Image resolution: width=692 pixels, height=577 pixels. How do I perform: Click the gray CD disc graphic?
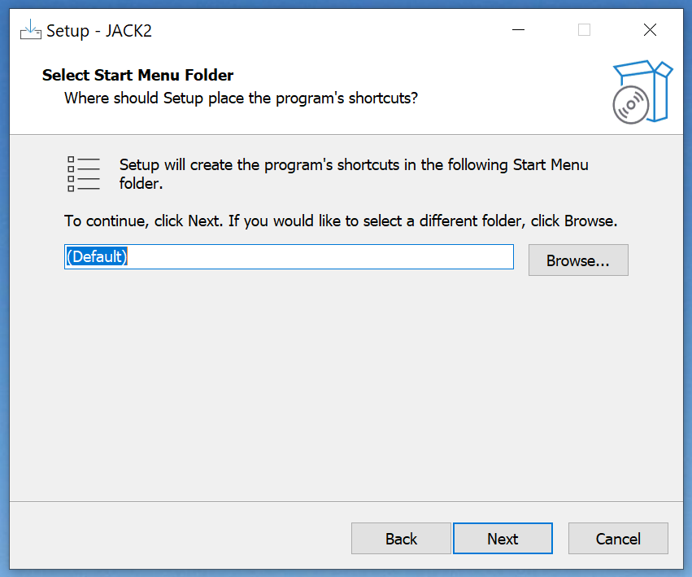click(x=630, y=106)
